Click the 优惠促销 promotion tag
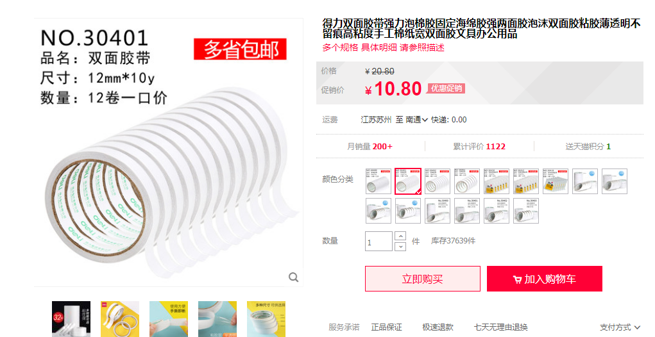 (446, 88)
